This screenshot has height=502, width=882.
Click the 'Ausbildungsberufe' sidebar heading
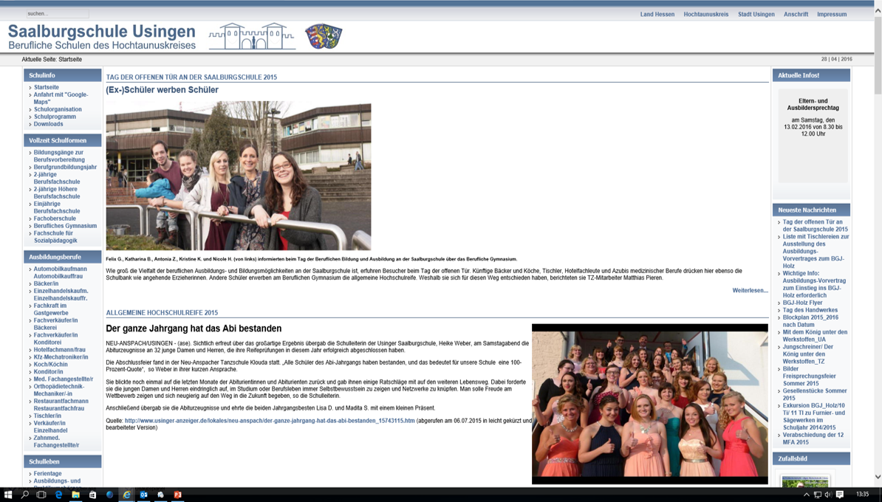(63, 257)
